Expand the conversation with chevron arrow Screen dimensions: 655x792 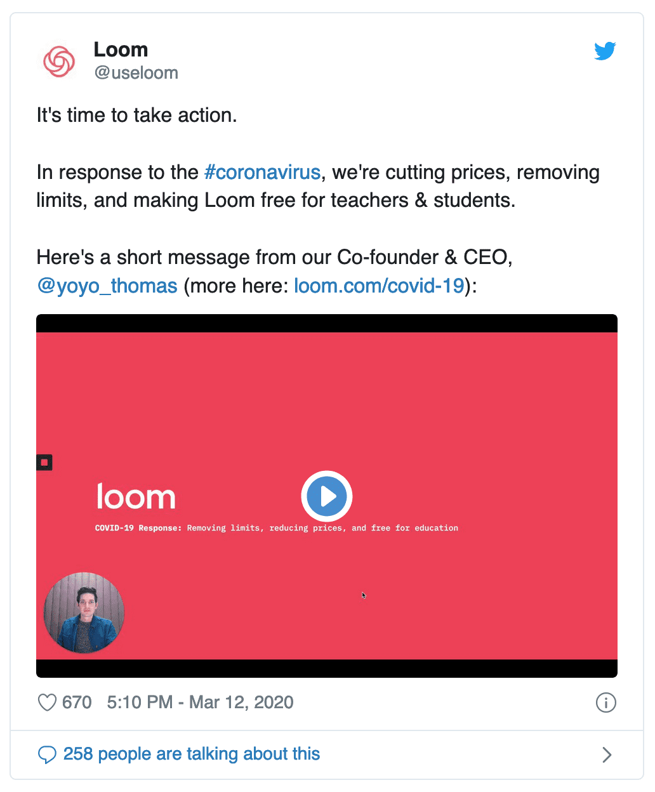(x=607, y=755)
